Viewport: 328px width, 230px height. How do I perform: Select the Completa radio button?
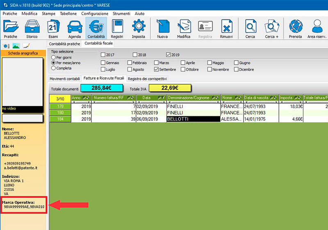(x=53, y=68)
